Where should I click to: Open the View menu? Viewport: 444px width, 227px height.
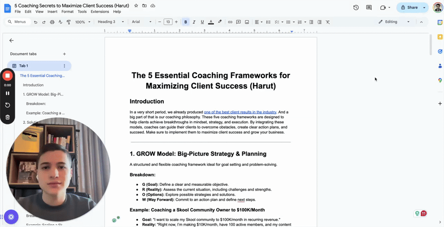point(39,12)
